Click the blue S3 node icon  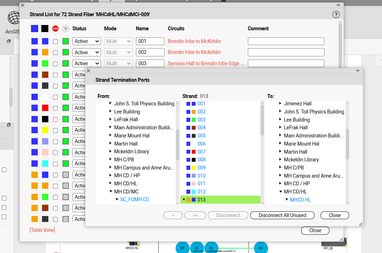coord(197,248)
